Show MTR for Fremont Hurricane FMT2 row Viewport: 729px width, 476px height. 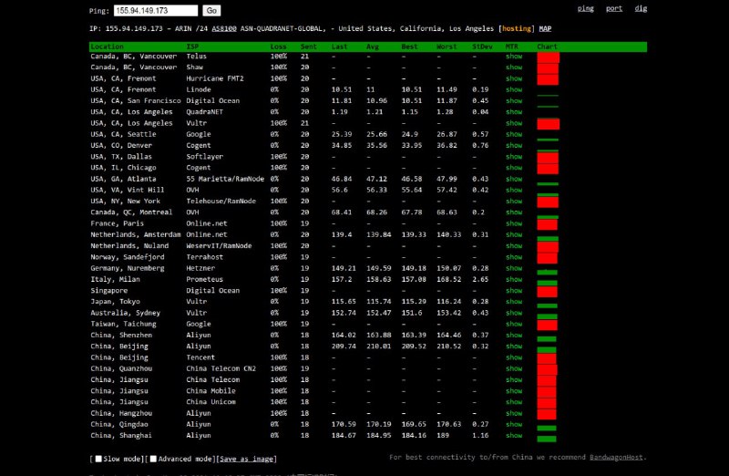click(x=514, y=78)
